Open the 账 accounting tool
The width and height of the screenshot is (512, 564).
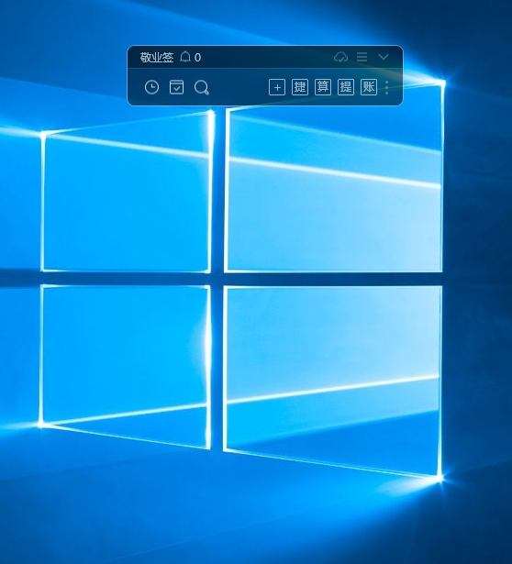pos(369,87)
